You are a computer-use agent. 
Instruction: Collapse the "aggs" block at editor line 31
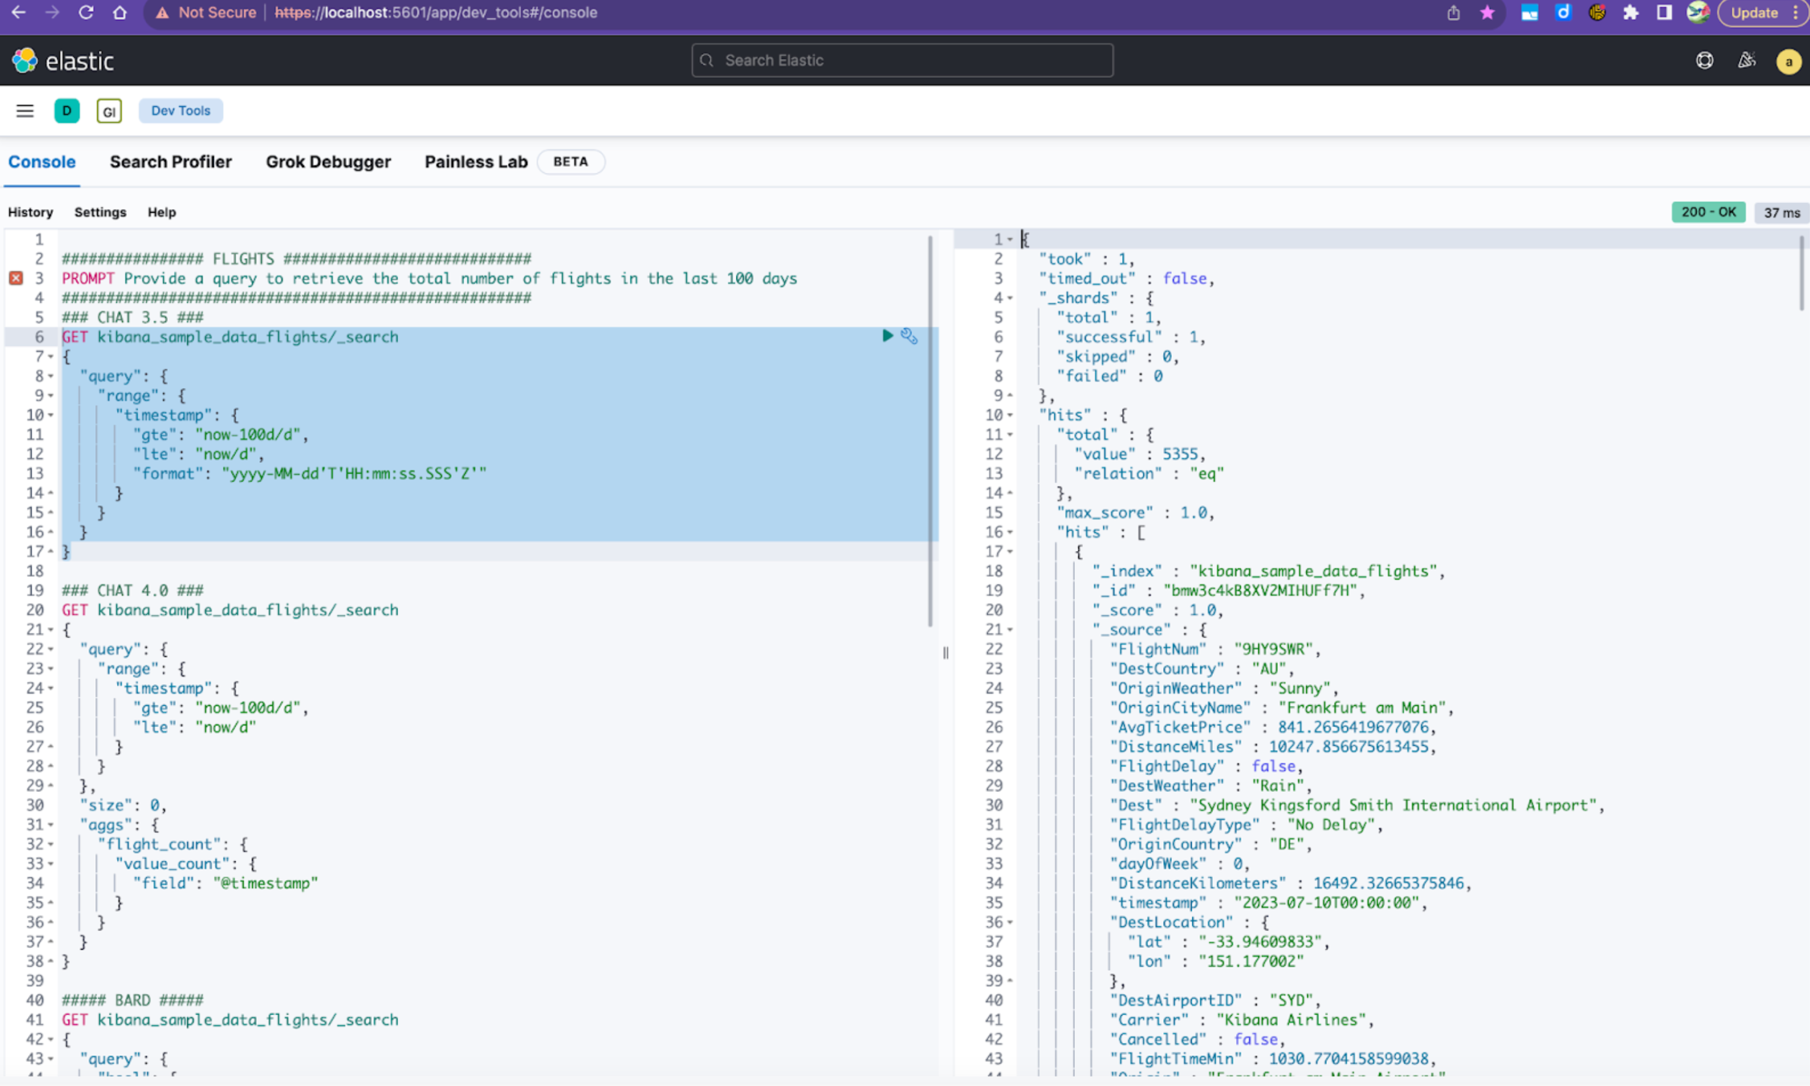coord(50,825)
